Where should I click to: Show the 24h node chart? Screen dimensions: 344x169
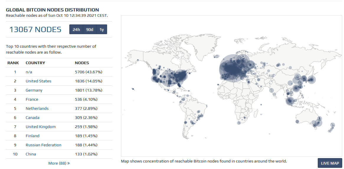point(76,29)
